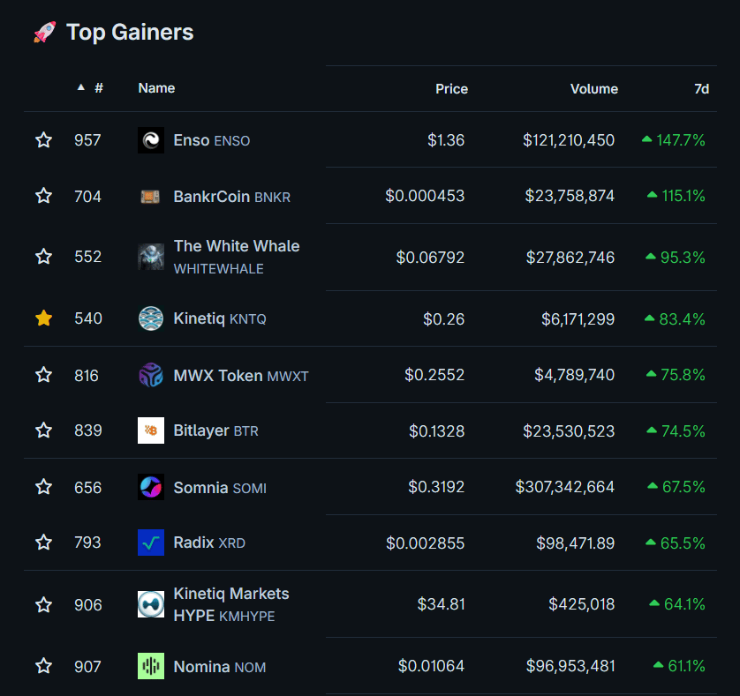Click the 83.4% seven-day gain
The height and width of the screenshot is (696, 740).
pos(675,319)
